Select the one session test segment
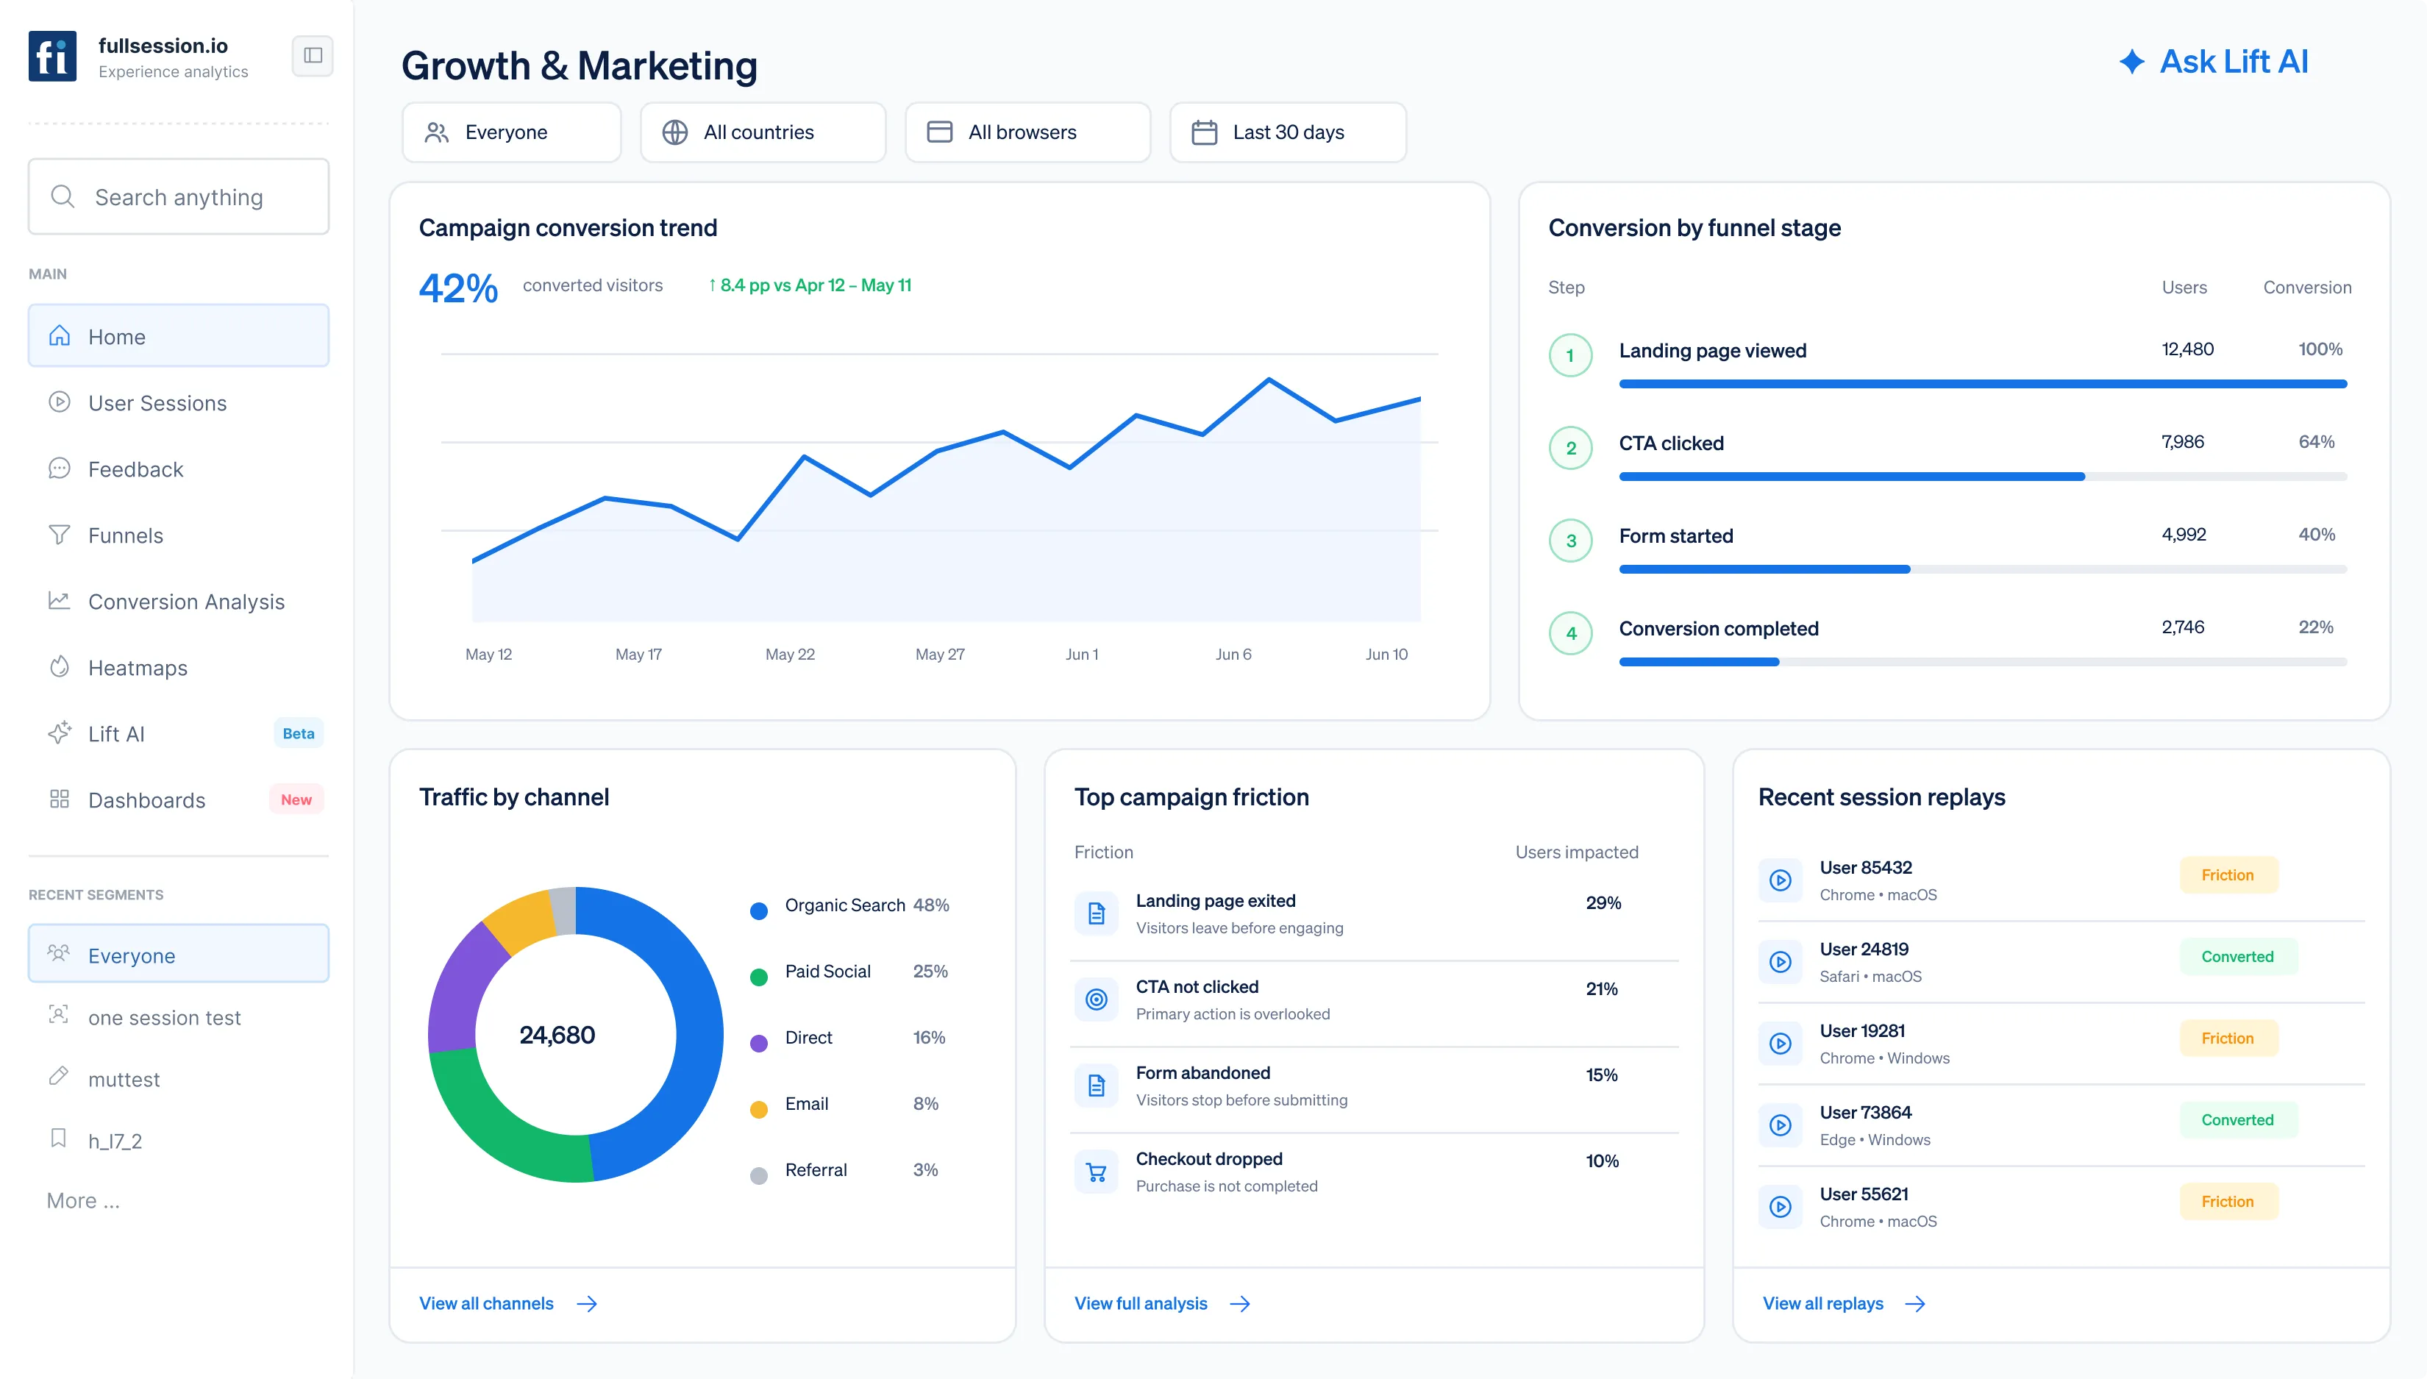This screenshot has height=1379, width=2427. pos(179,1017)
